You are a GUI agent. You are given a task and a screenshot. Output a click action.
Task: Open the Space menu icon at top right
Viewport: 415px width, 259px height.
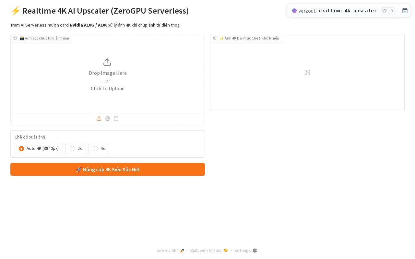[x=405, y=11]
